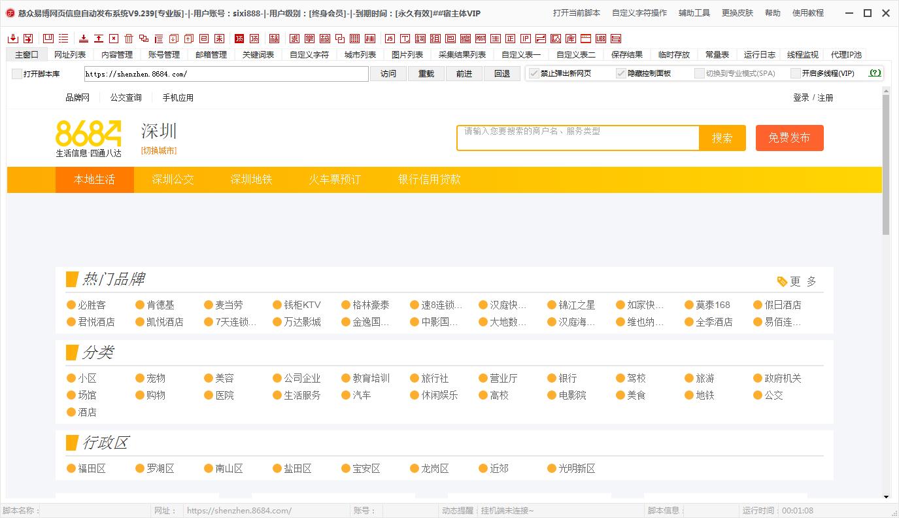Screen dimensions: 899x518
Task: Switch to the 采集结果列表 tab
Action: click(x=462, y=55)
